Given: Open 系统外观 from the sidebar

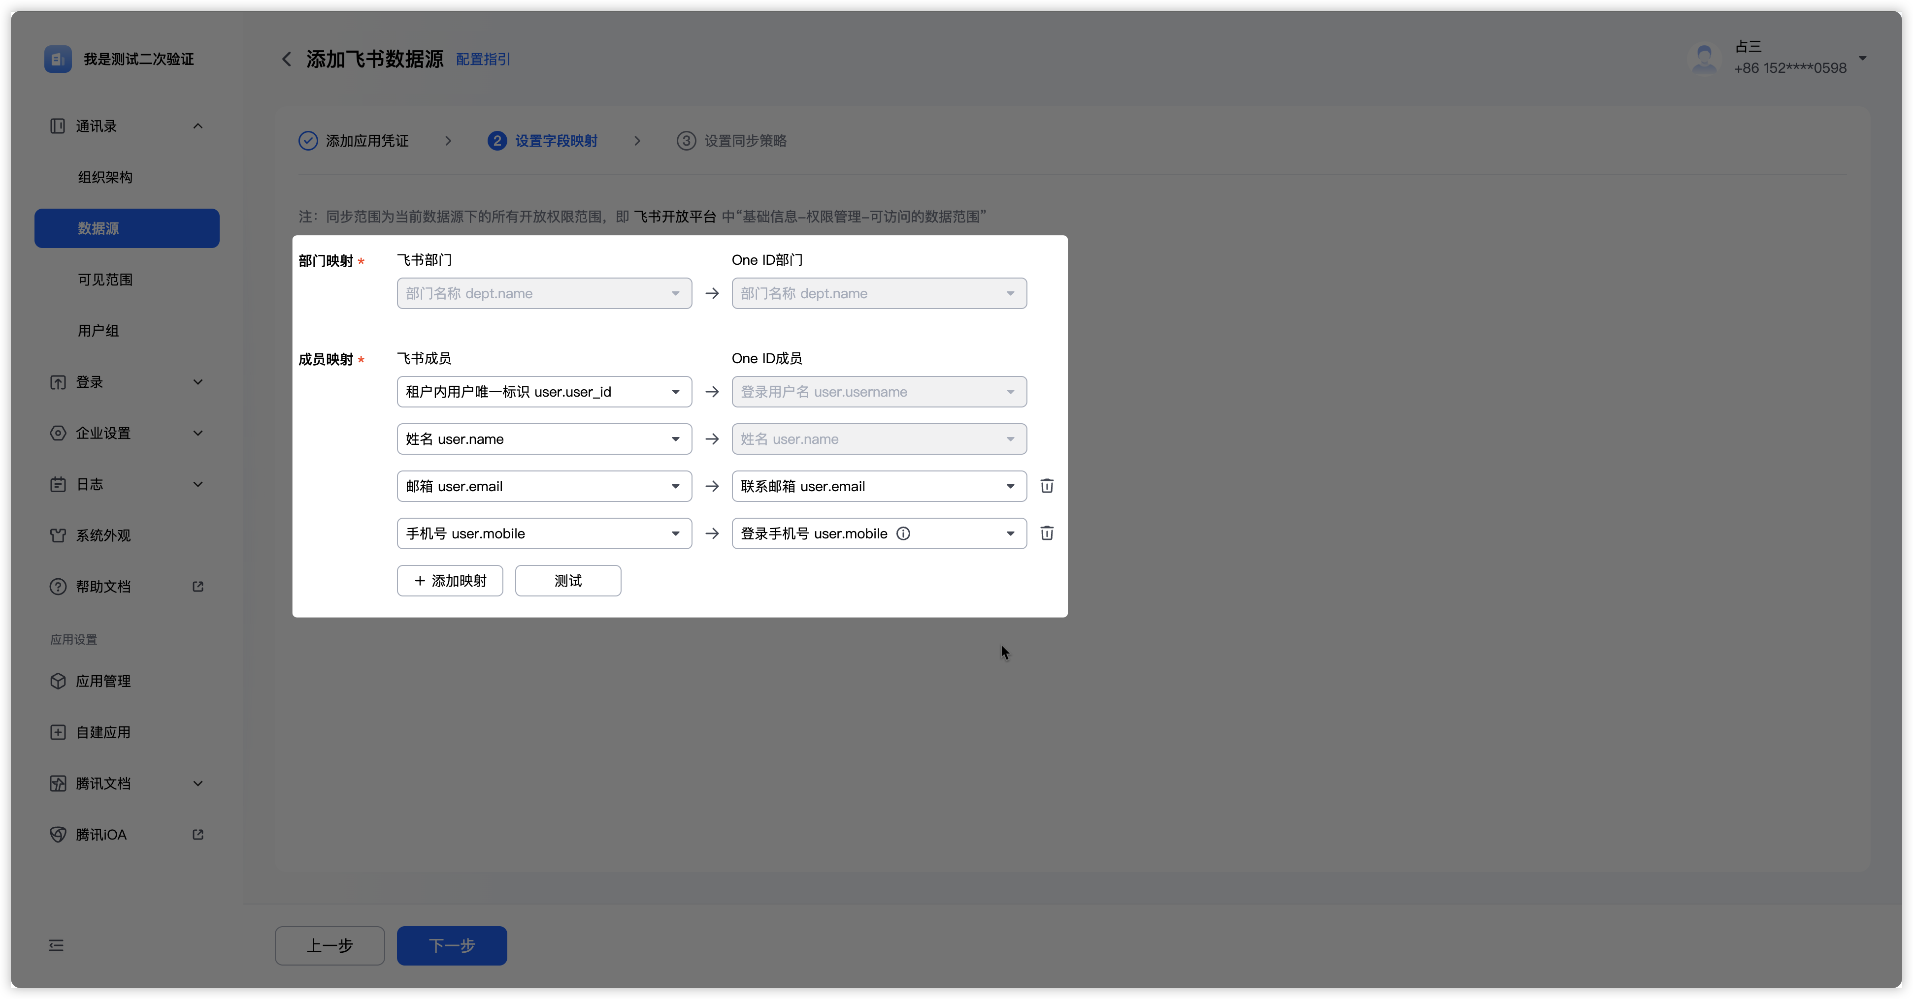Looking at the screenshot, I should (103, 535).
